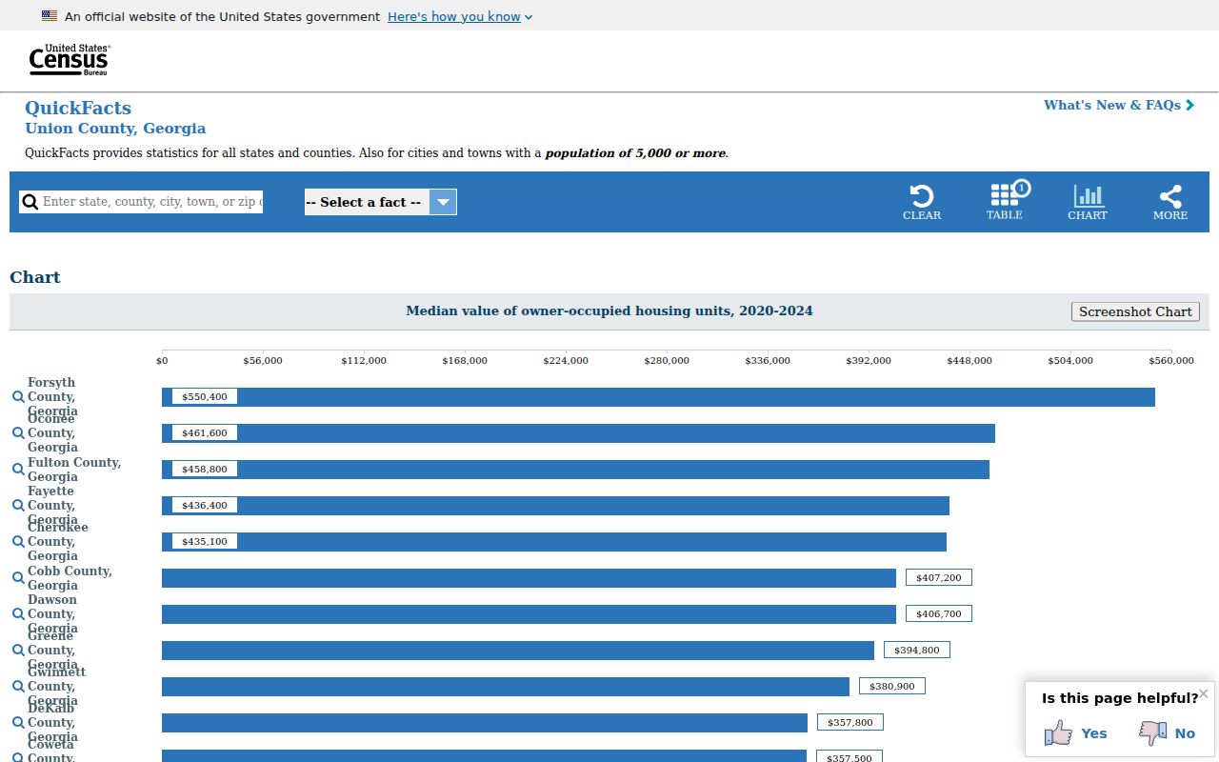Image resolution: width=1219 pixels, height=762 pixels.
Task: Click the $461,600 value label
Action: click(x=205, y=433)
